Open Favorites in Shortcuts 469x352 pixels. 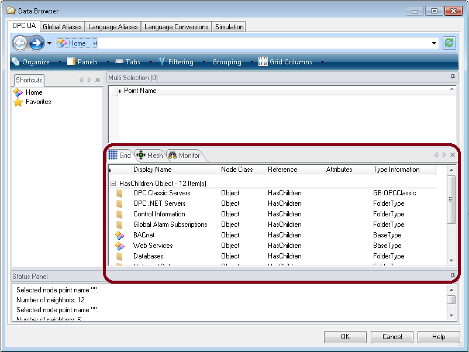pos(38,102)
